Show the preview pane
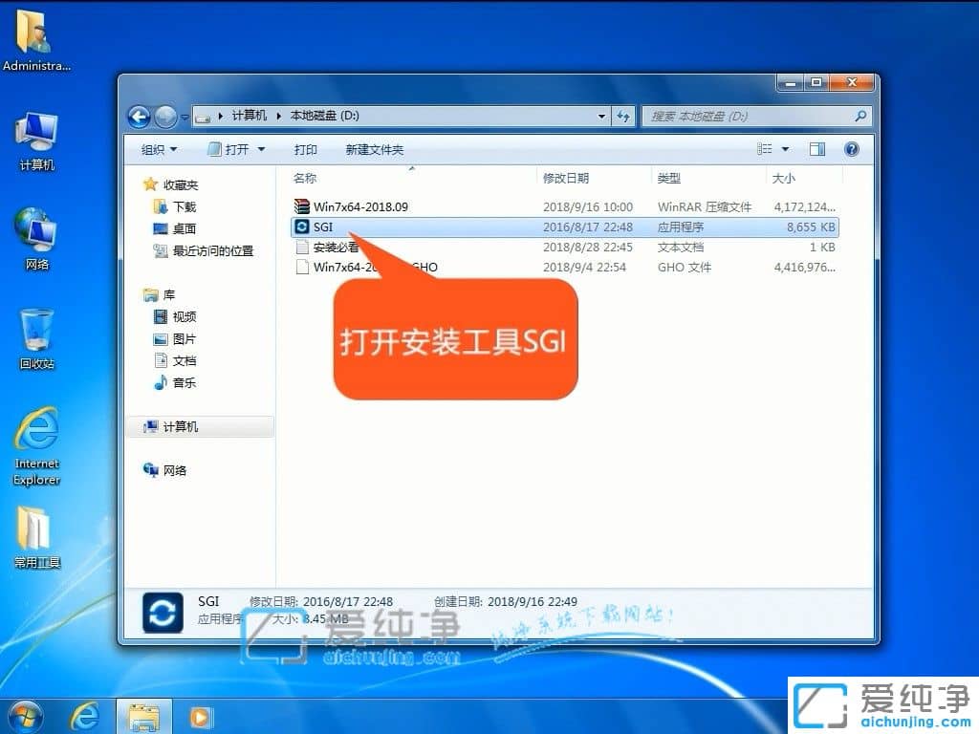Viewport: 979px width, 734px height. click(816, 149)
